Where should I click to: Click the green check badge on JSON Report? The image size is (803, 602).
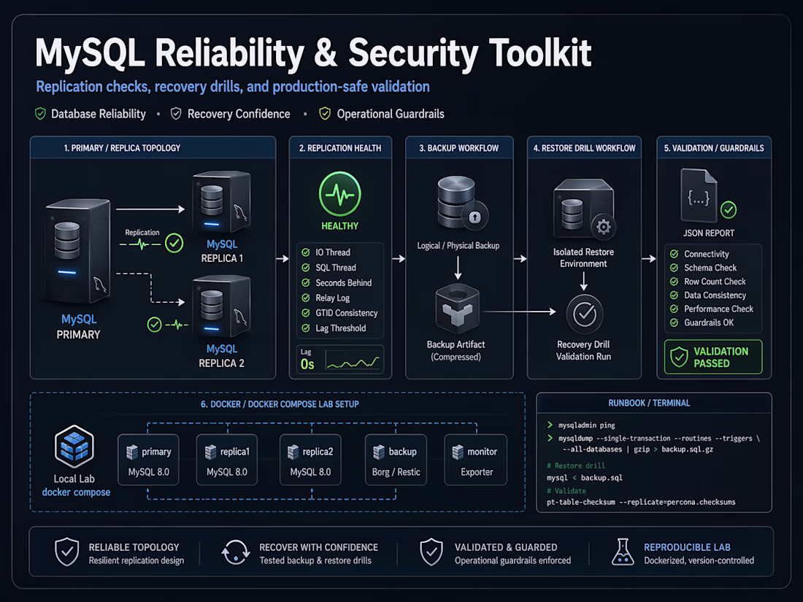pyautogui.click(x=729, y=209)
